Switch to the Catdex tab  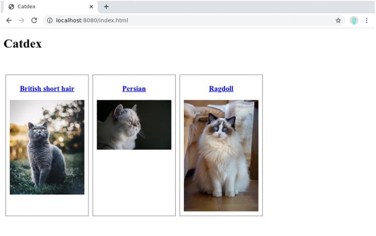click(x=44, y=7)
